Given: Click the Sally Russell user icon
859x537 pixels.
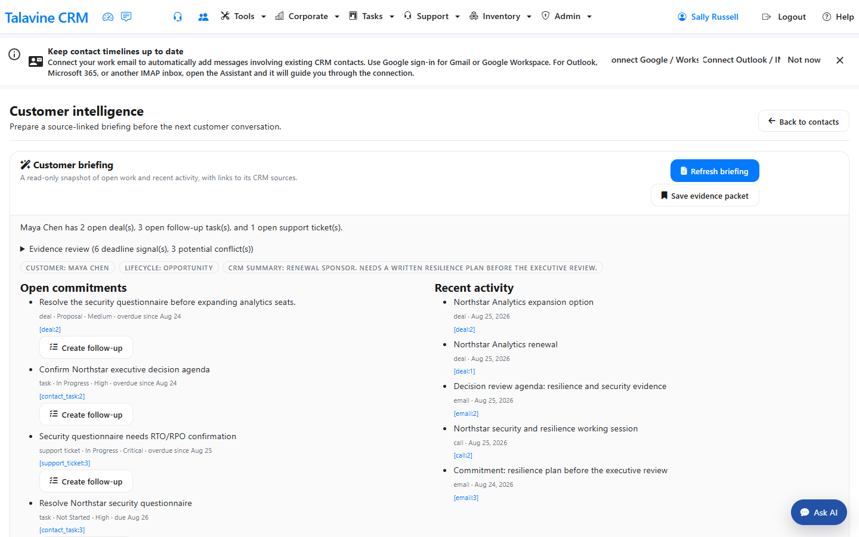Looking at the screenshot, I should pyautogui.click(x=682, y=17).
